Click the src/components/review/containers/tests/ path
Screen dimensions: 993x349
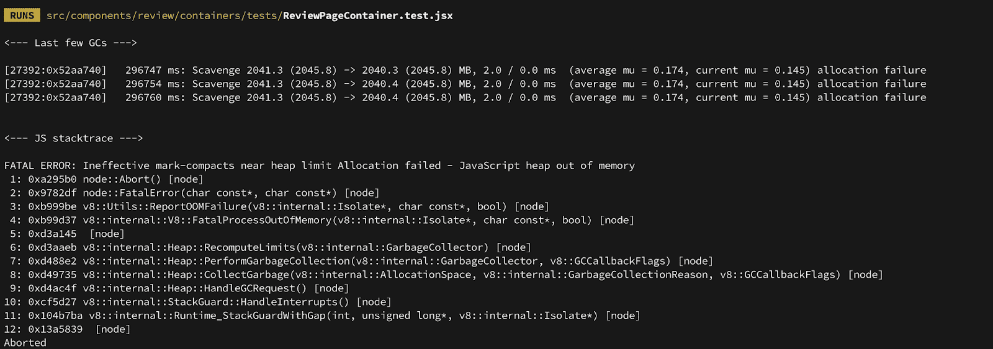164,15
